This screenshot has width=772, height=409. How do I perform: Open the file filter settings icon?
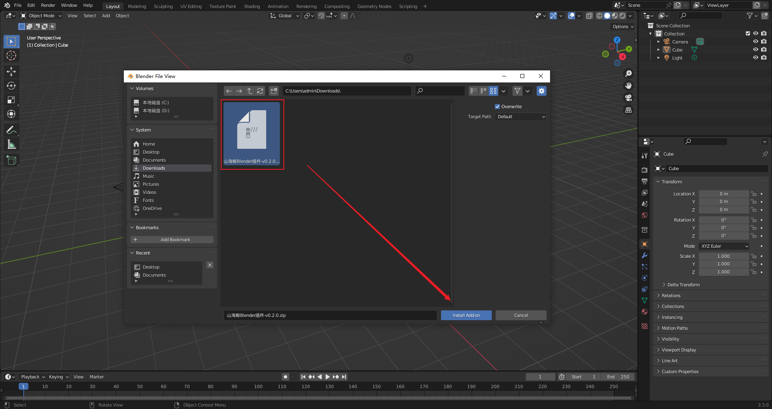[x=517, y=91]
